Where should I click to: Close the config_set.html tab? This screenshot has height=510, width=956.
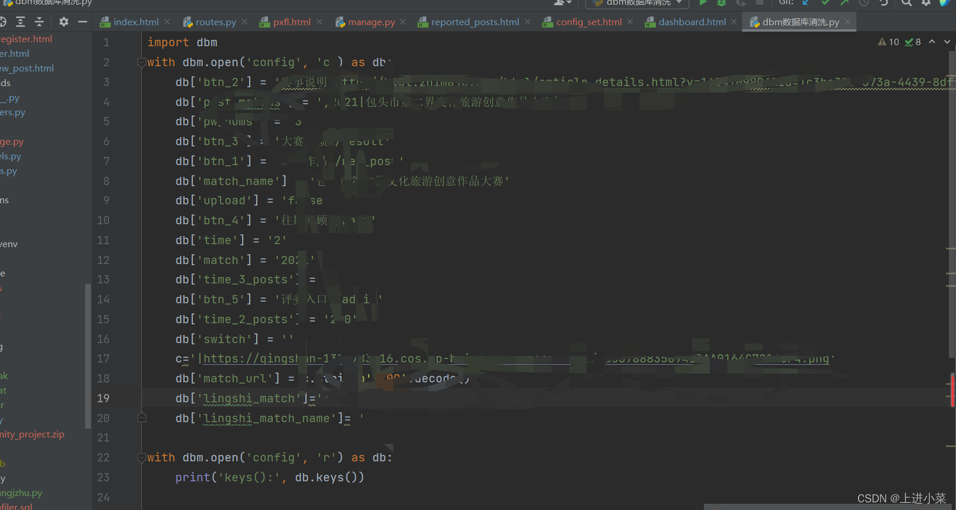click(630, 22)
